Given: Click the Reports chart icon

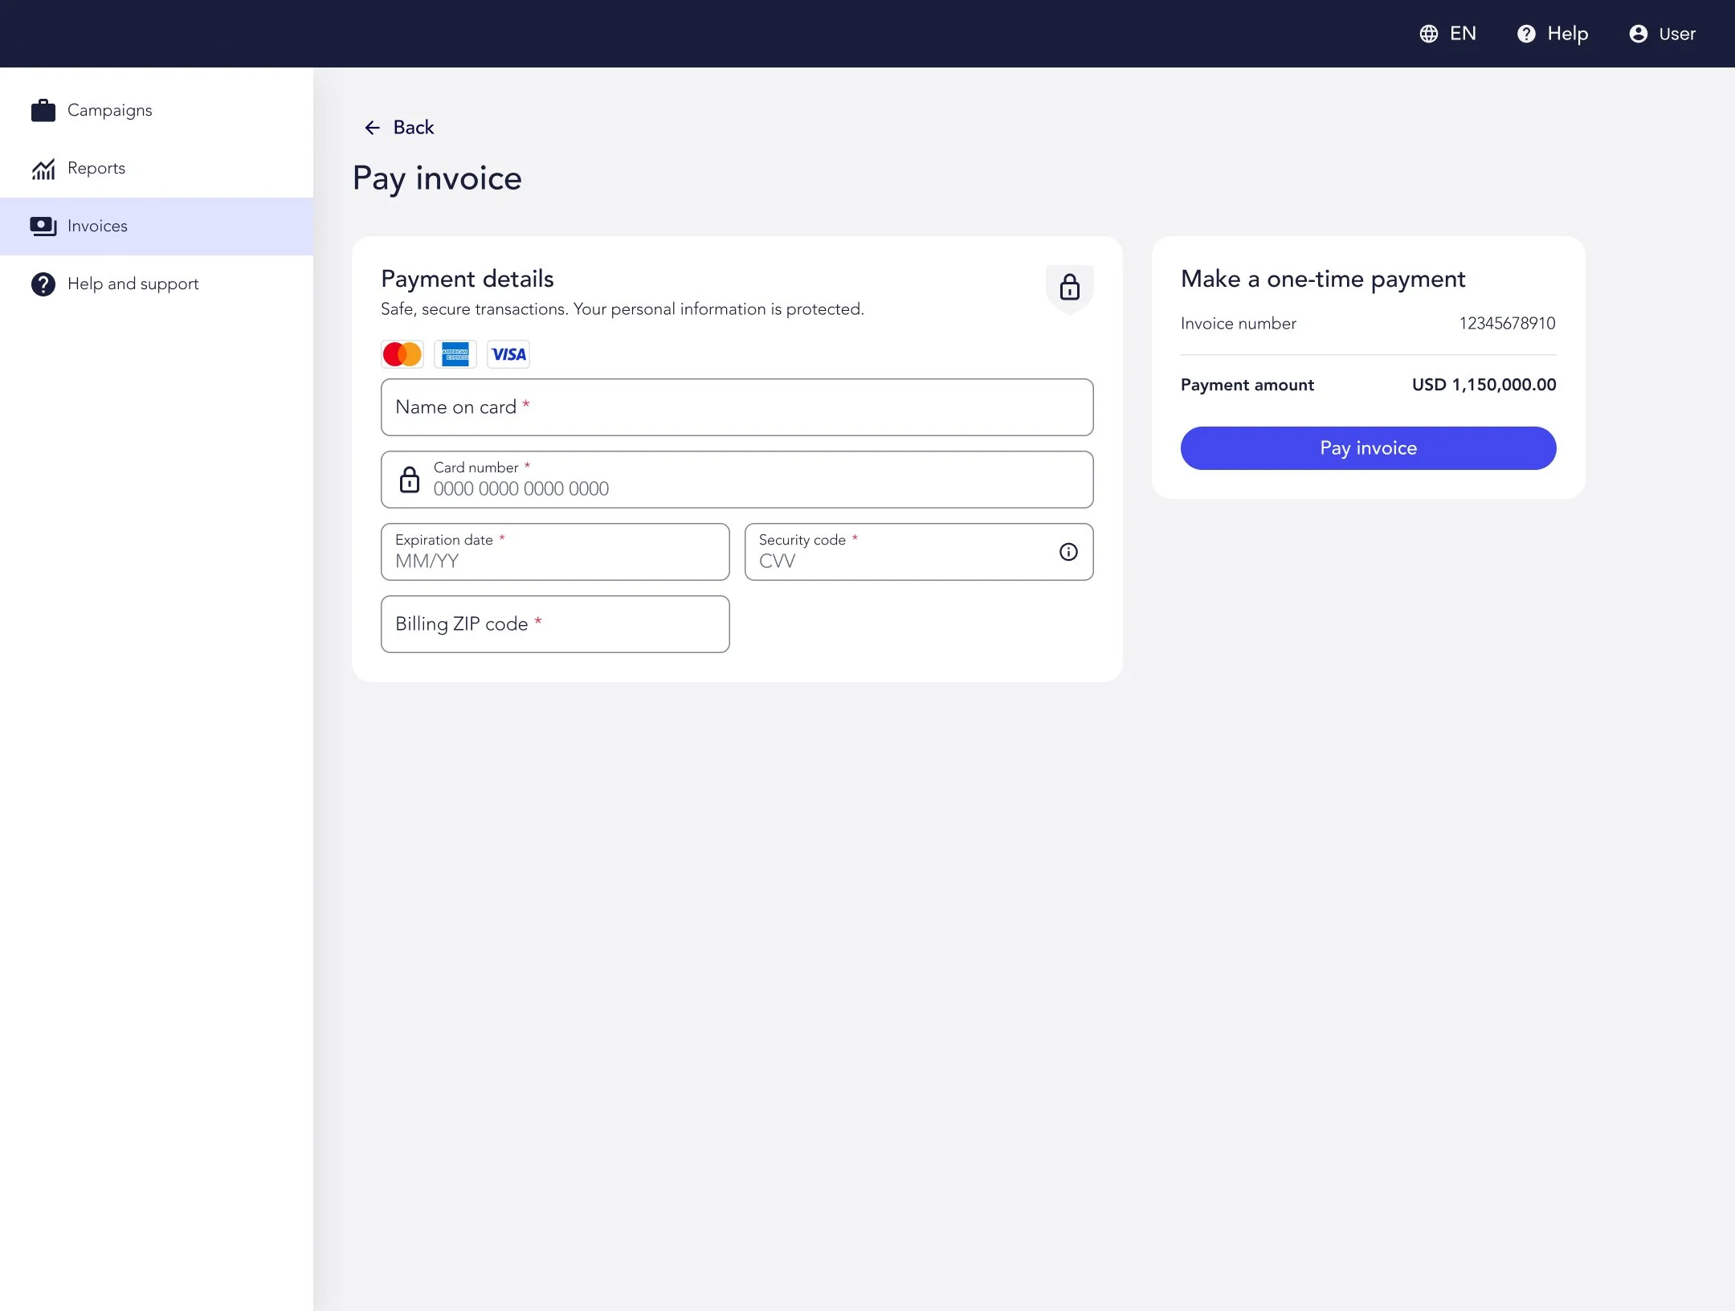Looking at the screenshot, I should [43, 168].
